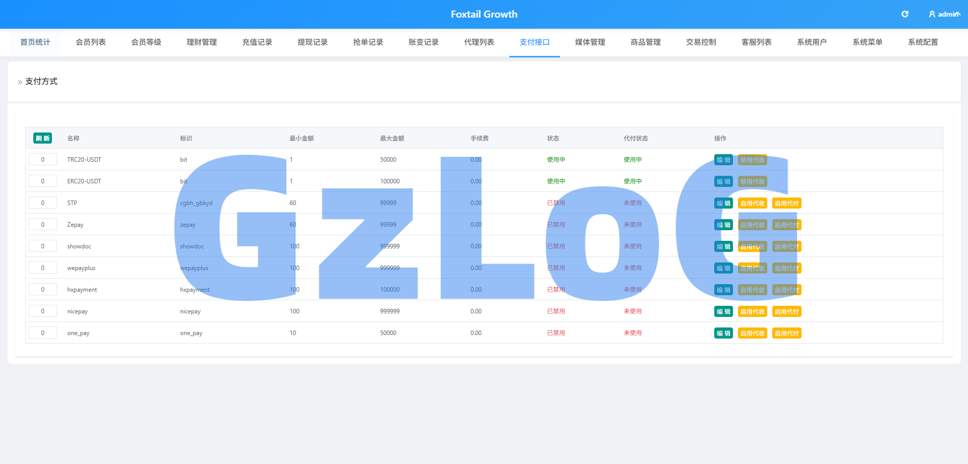968x464 pixels.
Task: Enable 代收 for the STP row
Action: (x=753, y=203)
